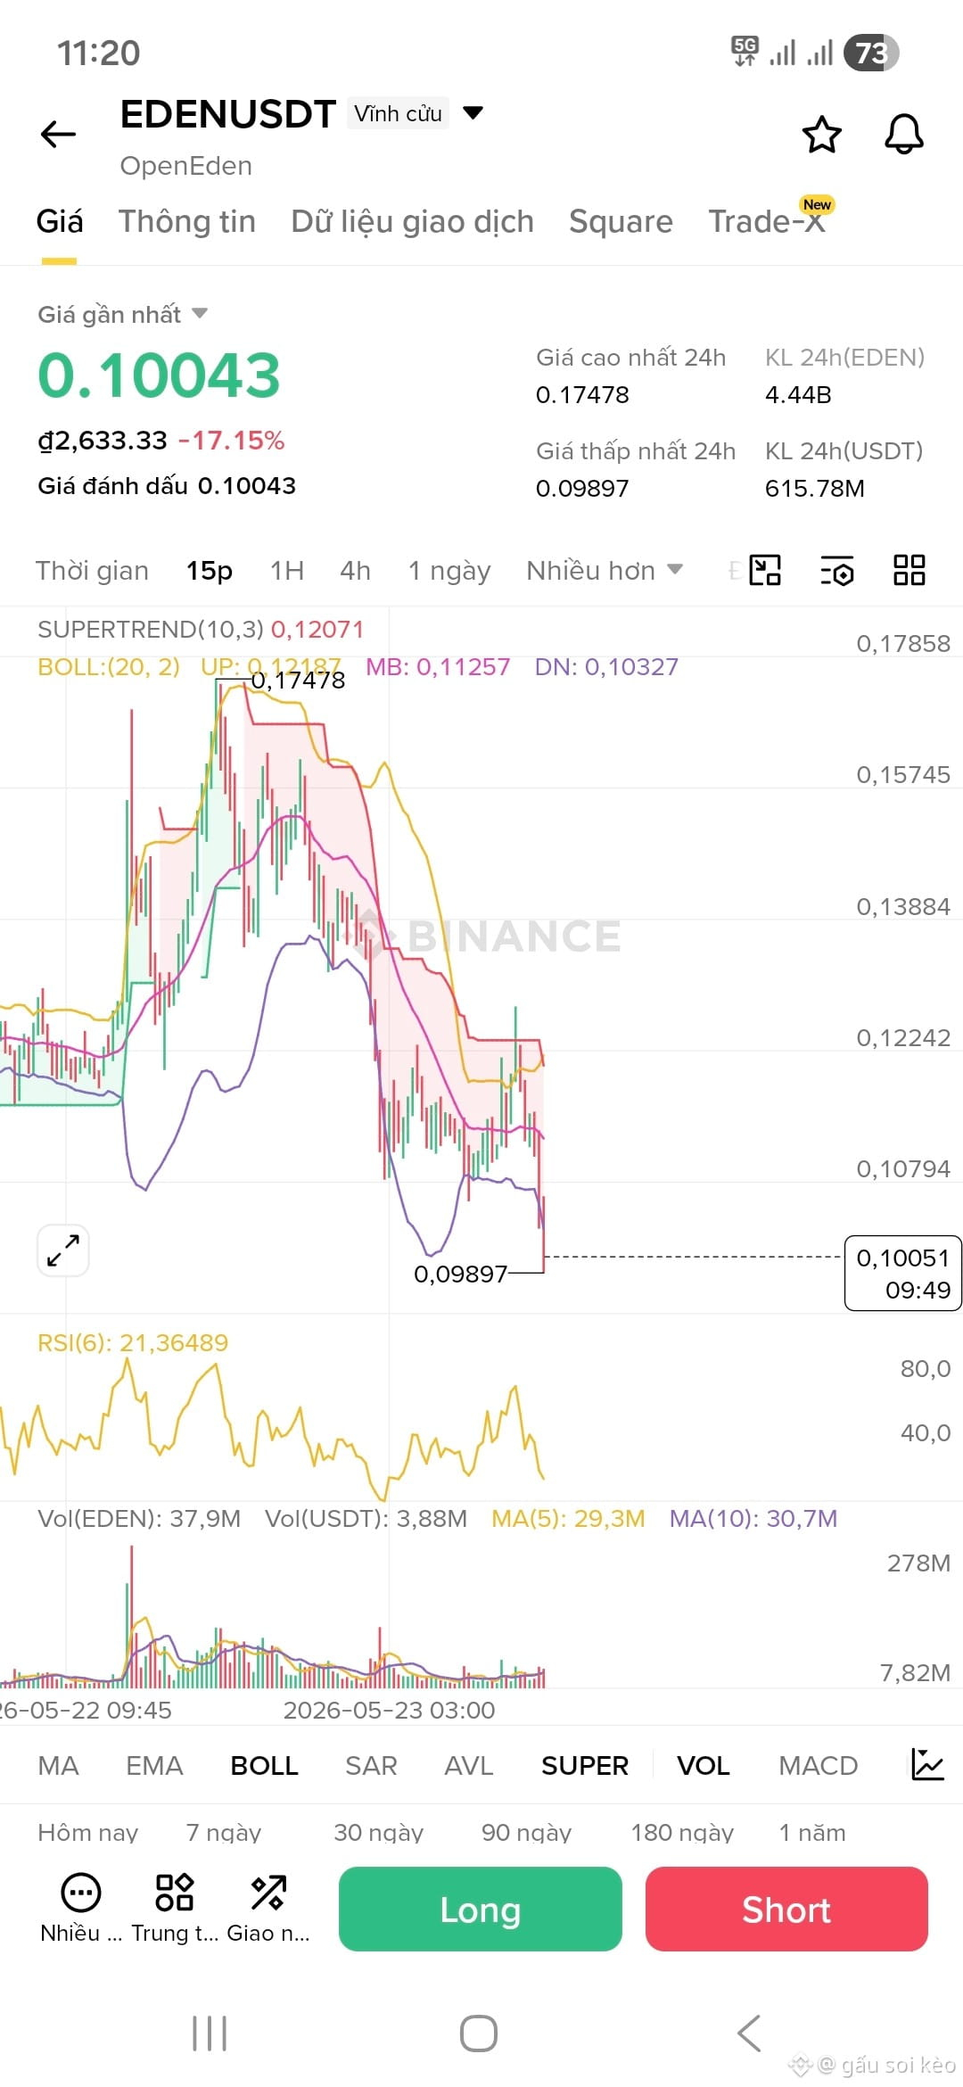Toggle BOLL indicator off
Viewport: 963px width, 2087px height.
click(264, 1765)
